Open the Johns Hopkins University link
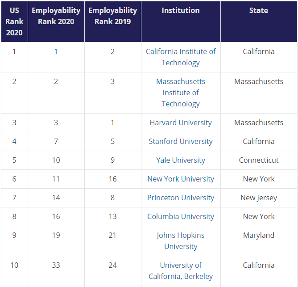 pos(181,241)
